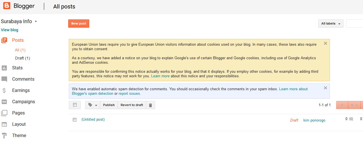Open the All labels dropdown
363x141 pixels.
pyautogui.click(x=331, y=24)
